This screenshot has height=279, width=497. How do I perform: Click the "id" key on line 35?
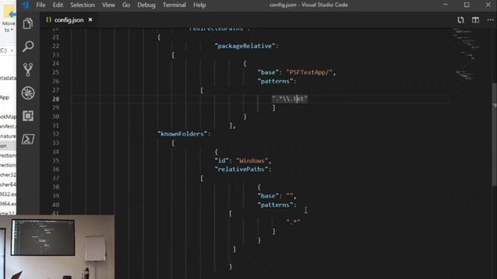point(221,160)
